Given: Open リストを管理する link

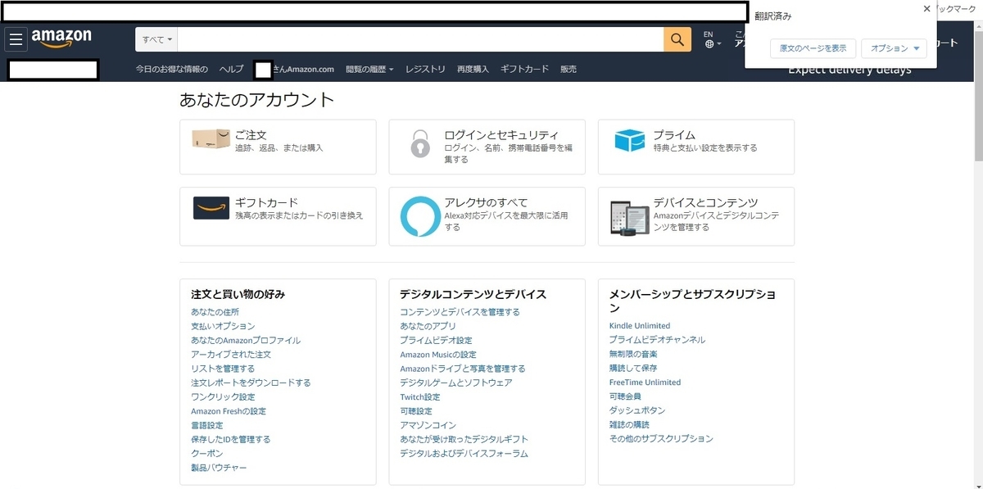Looking at the screenshot, I should tap(223, 369).
